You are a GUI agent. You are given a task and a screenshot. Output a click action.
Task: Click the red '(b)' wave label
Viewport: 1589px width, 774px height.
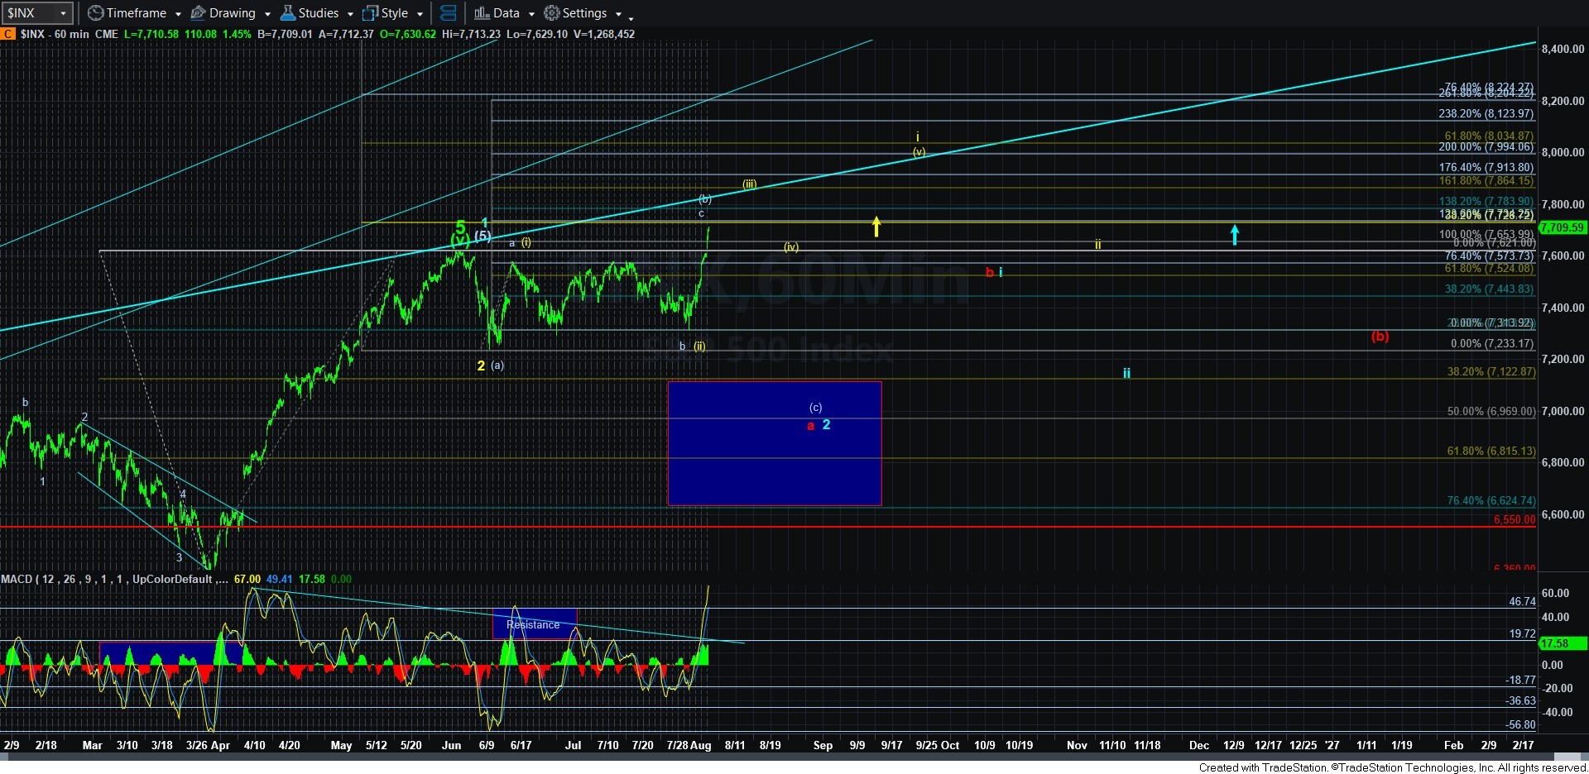(1380, 336)
